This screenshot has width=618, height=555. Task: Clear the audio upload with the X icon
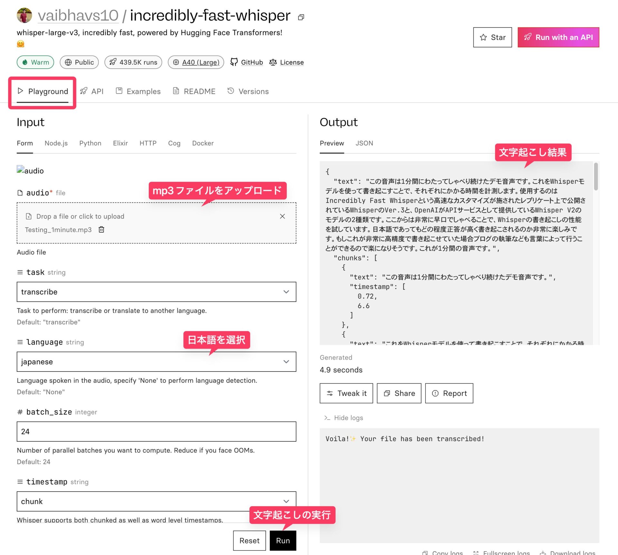(282, 216)
